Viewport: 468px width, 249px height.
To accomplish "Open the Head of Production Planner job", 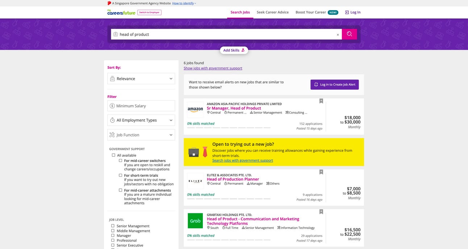I will pyautogui.click(x=233, y=179).
